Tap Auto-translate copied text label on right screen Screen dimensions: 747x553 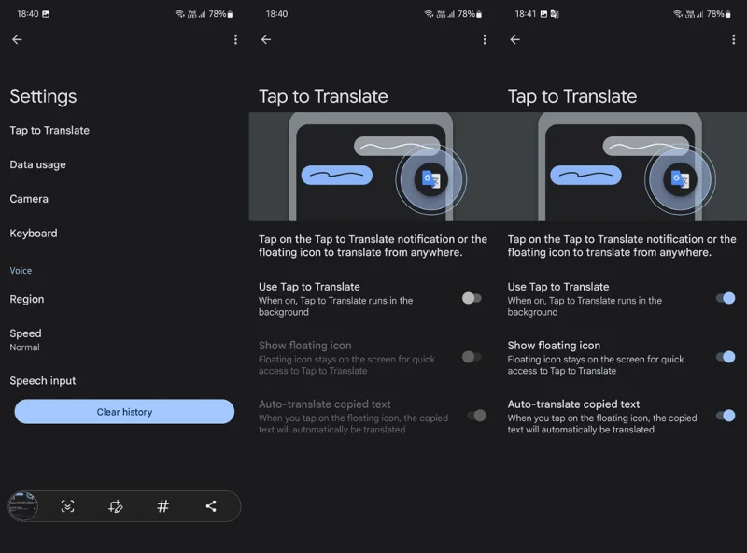(573, 404)
